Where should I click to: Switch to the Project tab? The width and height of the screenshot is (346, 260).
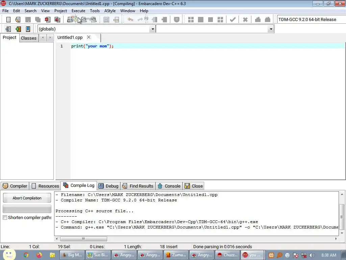(9, 38)
